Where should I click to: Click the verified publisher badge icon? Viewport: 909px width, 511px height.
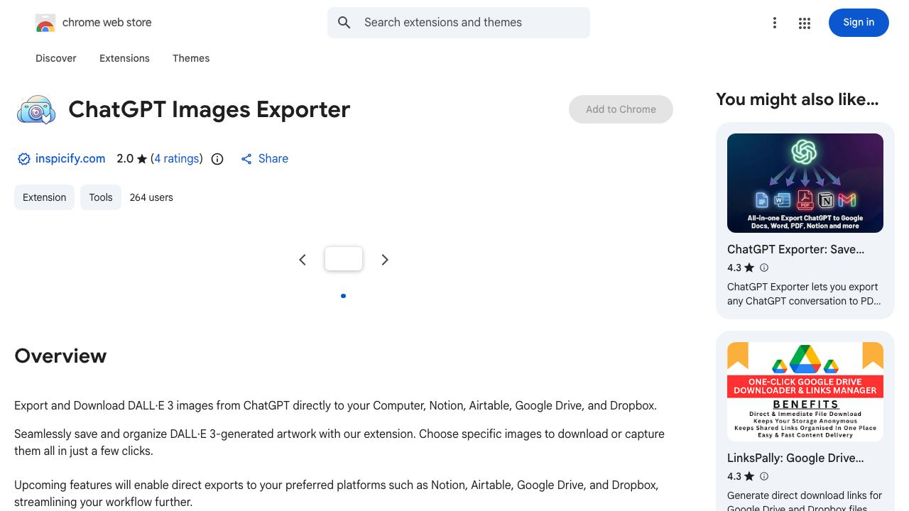[x=24, y=159]
